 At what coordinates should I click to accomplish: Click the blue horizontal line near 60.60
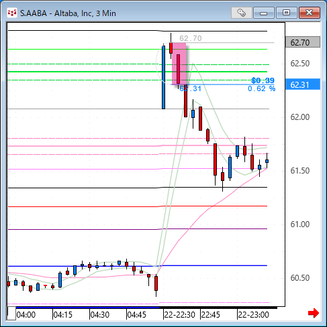click(138, 266)
